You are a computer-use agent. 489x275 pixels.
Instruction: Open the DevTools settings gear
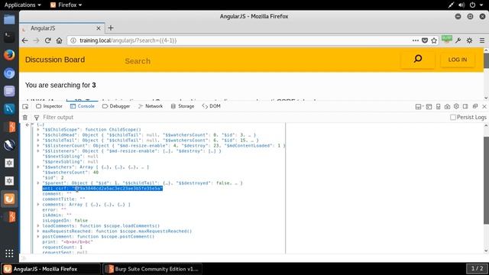pyautogui.click(x=456, y=106)
